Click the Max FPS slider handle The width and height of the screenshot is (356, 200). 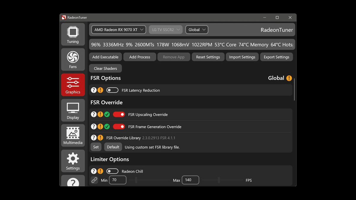tap(219, 180)
